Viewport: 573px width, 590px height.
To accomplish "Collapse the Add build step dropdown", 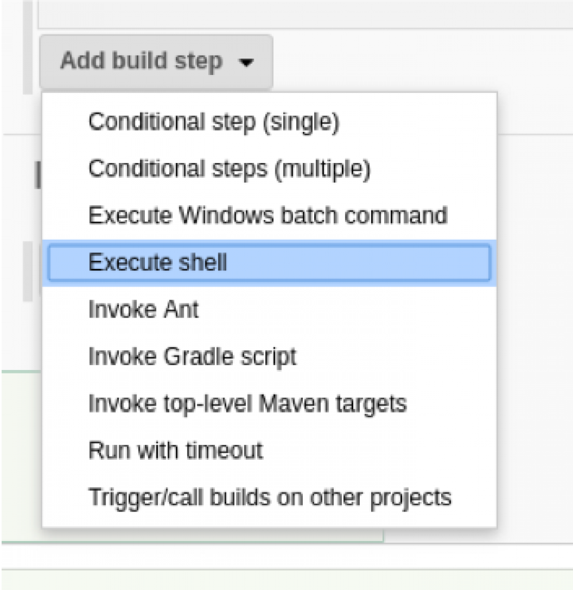I will [156, 61].
